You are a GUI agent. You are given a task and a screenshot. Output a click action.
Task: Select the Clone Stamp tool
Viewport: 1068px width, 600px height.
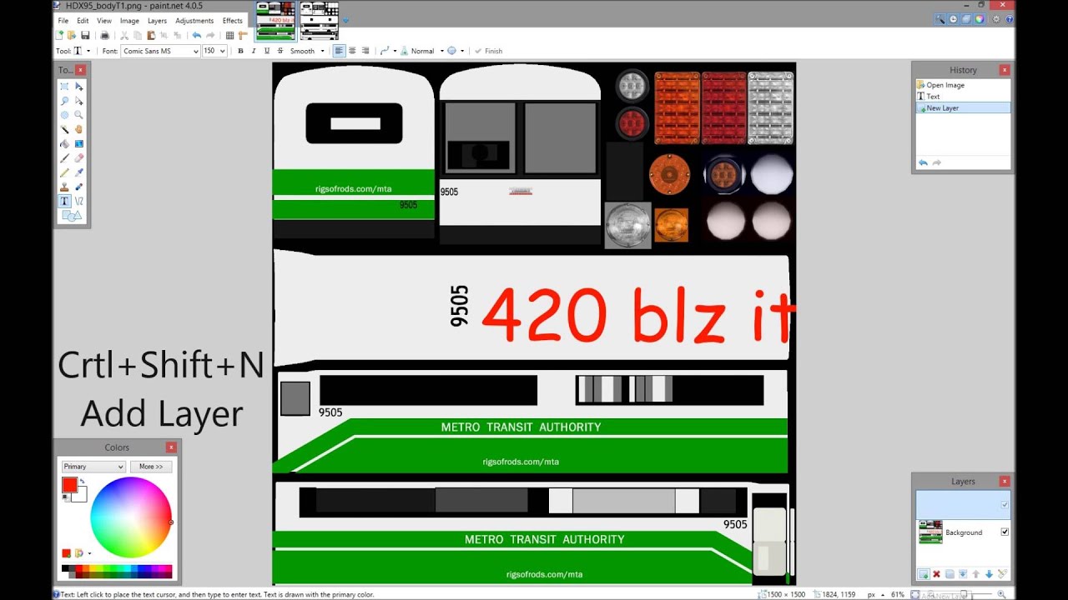[x=64, y=187]
